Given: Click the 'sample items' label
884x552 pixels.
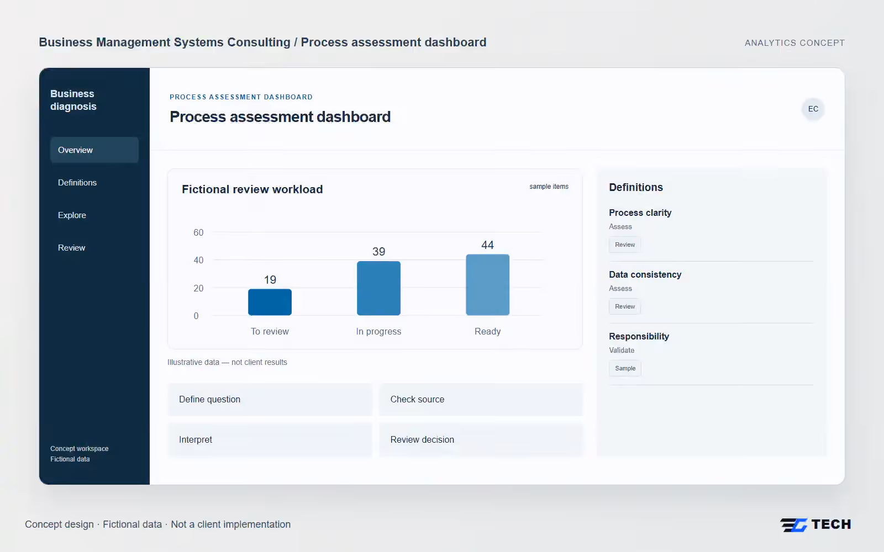Looking at the screenshot, I should [549, 187].
